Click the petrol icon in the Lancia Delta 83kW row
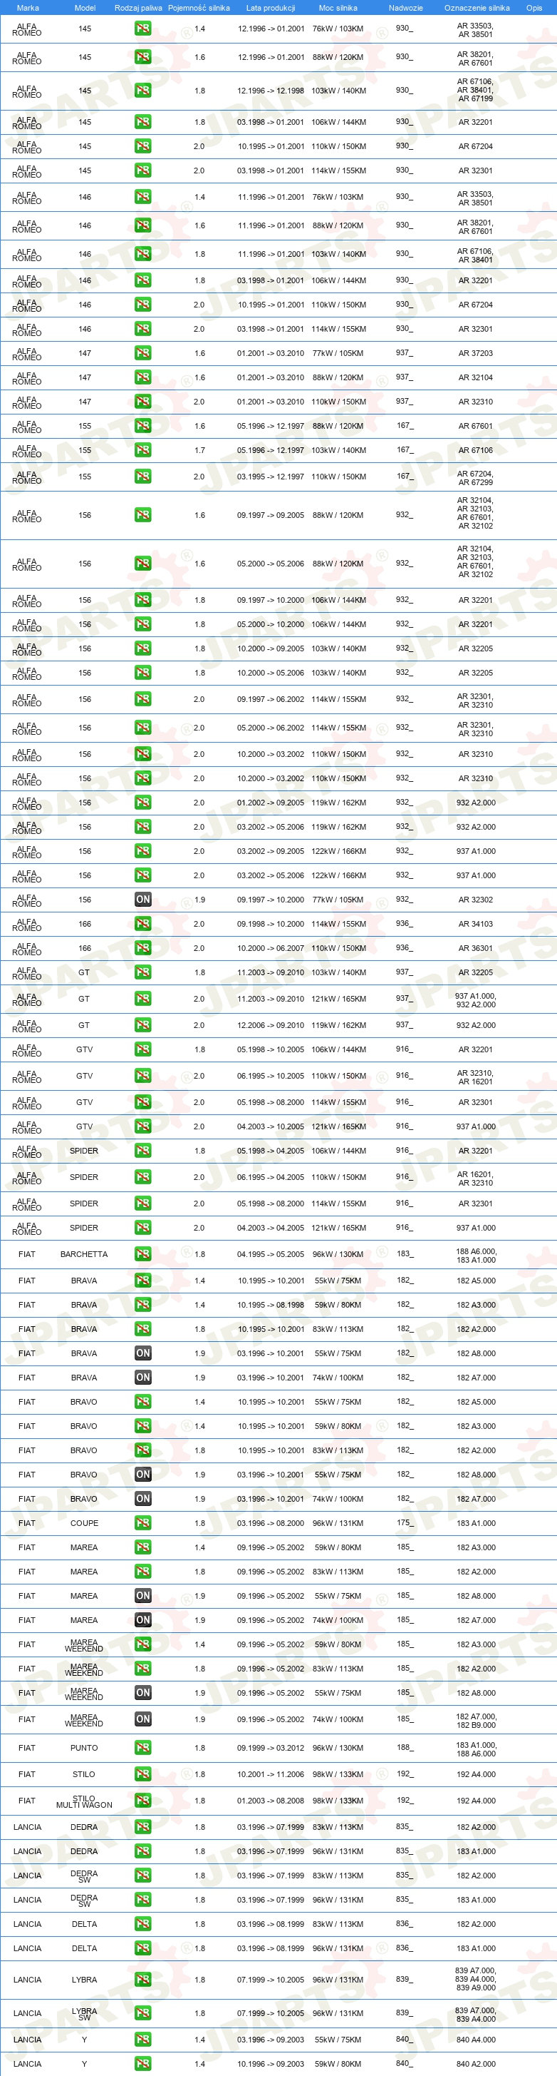557x2076 pixels. 142,1923
